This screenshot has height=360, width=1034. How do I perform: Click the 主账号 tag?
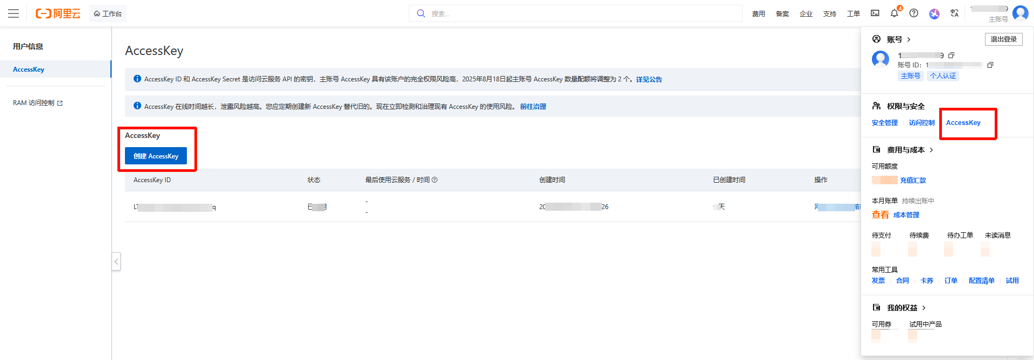pos(911,76)
